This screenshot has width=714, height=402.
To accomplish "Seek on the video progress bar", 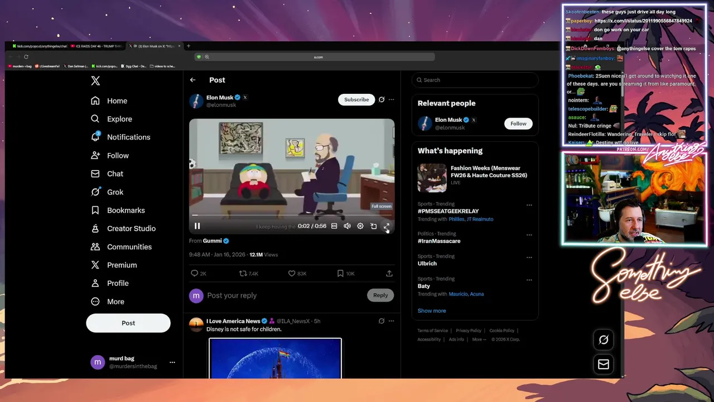I will [x=291, y=215].
